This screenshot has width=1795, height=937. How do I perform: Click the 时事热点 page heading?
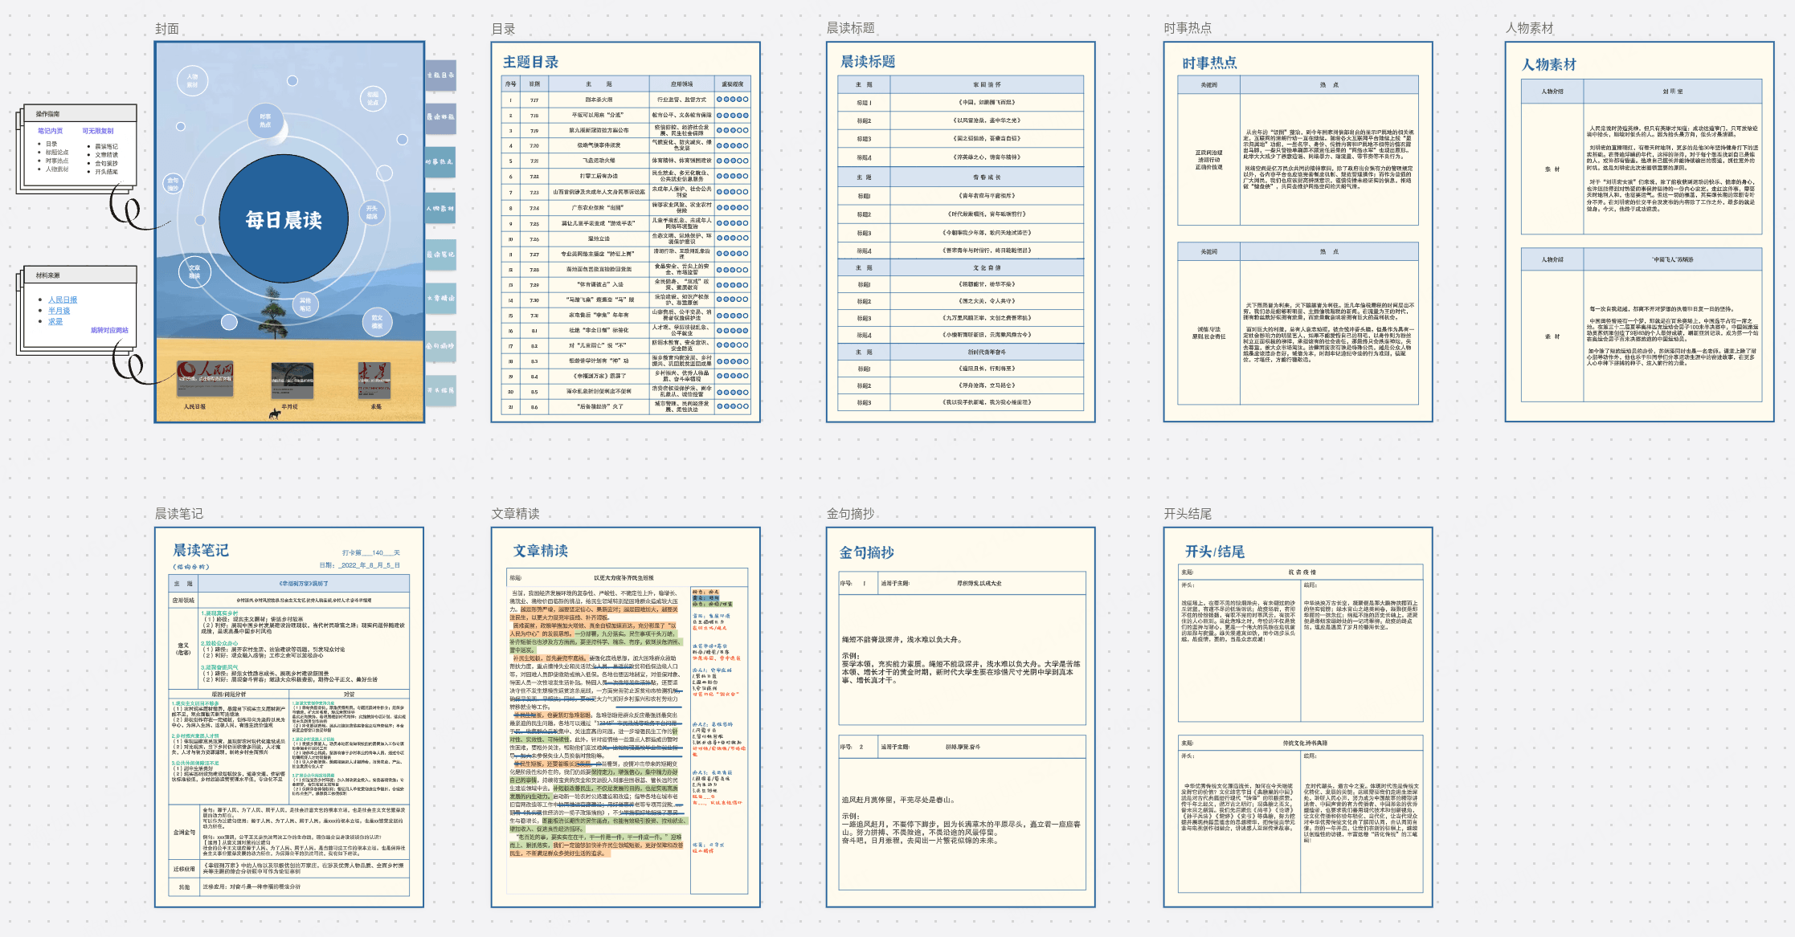(1209, 63)
